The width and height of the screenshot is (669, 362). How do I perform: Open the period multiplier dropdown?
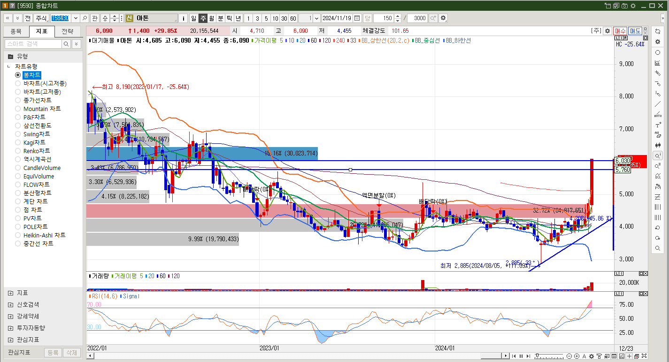[x=316, y=18]
